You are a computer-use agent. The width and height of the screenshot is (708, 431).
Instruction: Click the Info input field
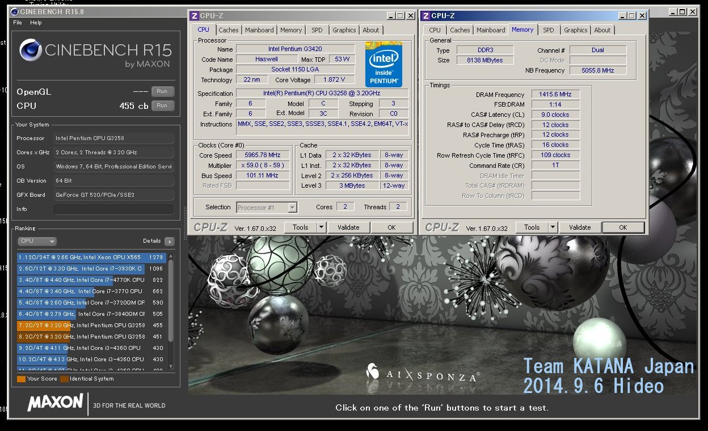pos(113,209)
